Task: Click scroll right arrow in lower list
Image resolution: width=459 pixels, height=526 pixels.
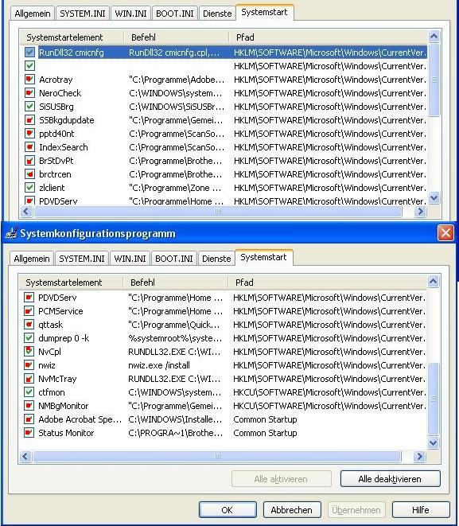Action: pos(419,456)
